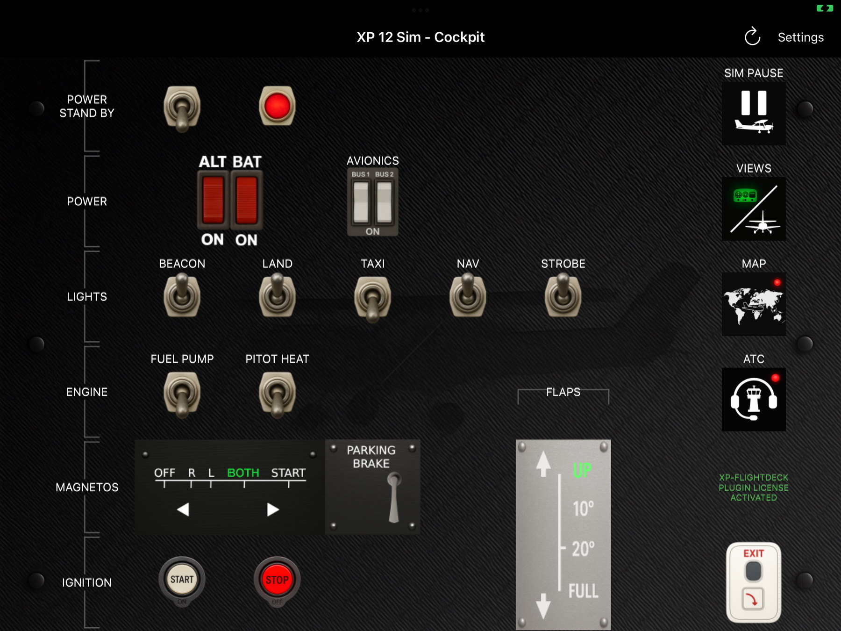Screen dimensions: 841x631
Task: Flip the STROBE light switch
Action: (x=563, y=295)
